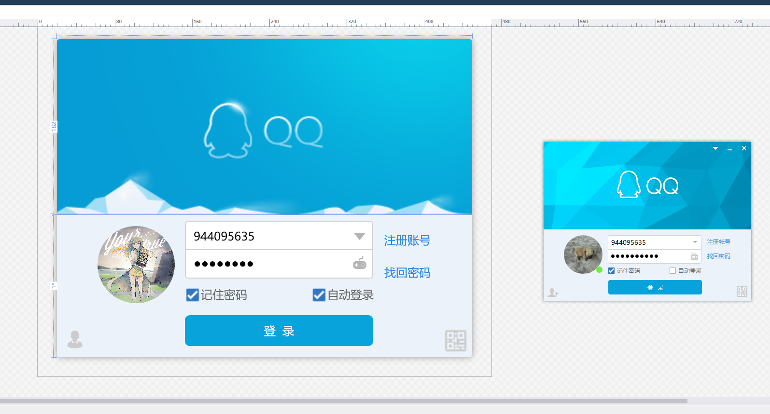Viewport: 770px width, 414px height.
Task: Toggle 记住密码 checkbox in the large mockup
Action: (x=193, y=295)
